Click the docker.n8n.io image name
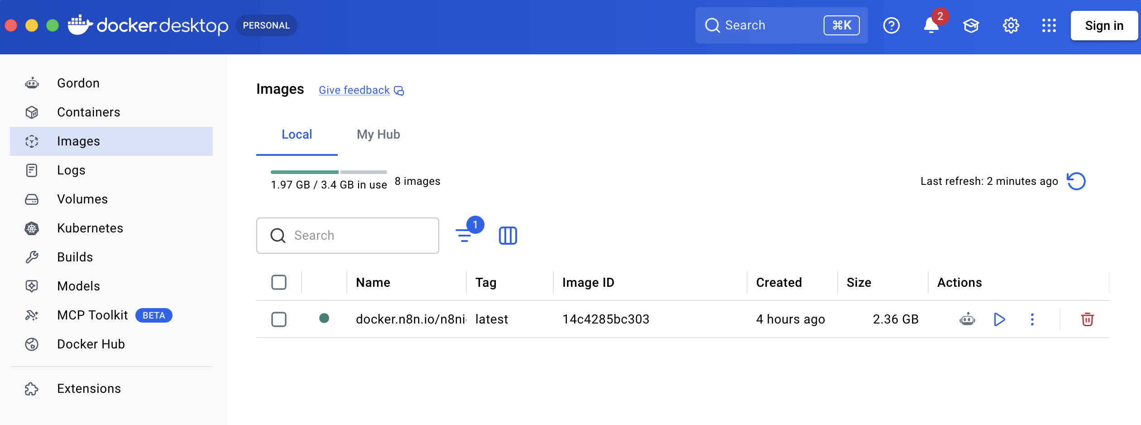1141x425 pixels. [411, 319]
